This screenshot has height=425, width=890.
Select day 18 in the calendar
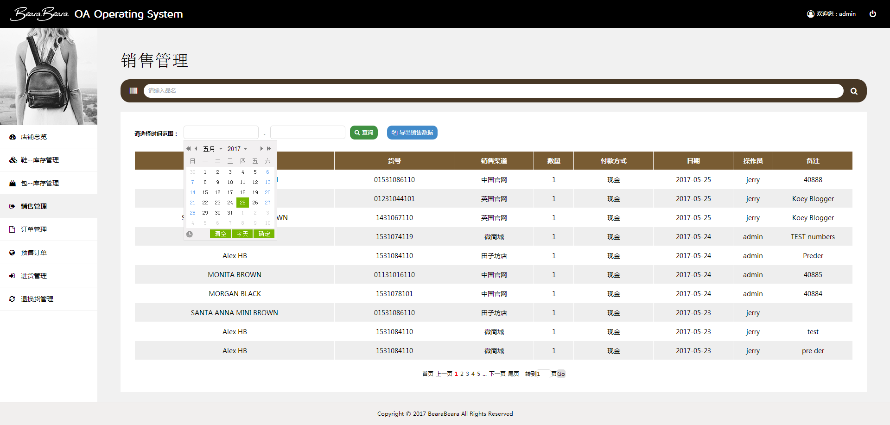[242, 192]
